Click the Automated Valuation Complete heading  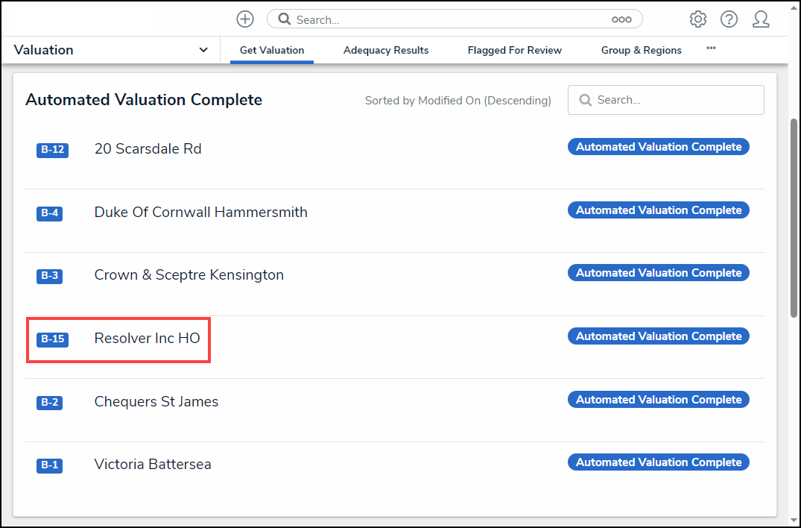point(144,100)
